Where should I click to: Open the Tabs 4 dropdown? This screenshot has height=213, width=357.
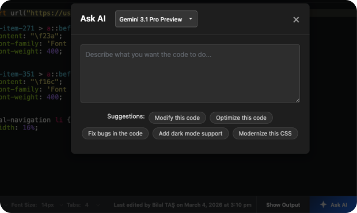click(x=83, y=205)
